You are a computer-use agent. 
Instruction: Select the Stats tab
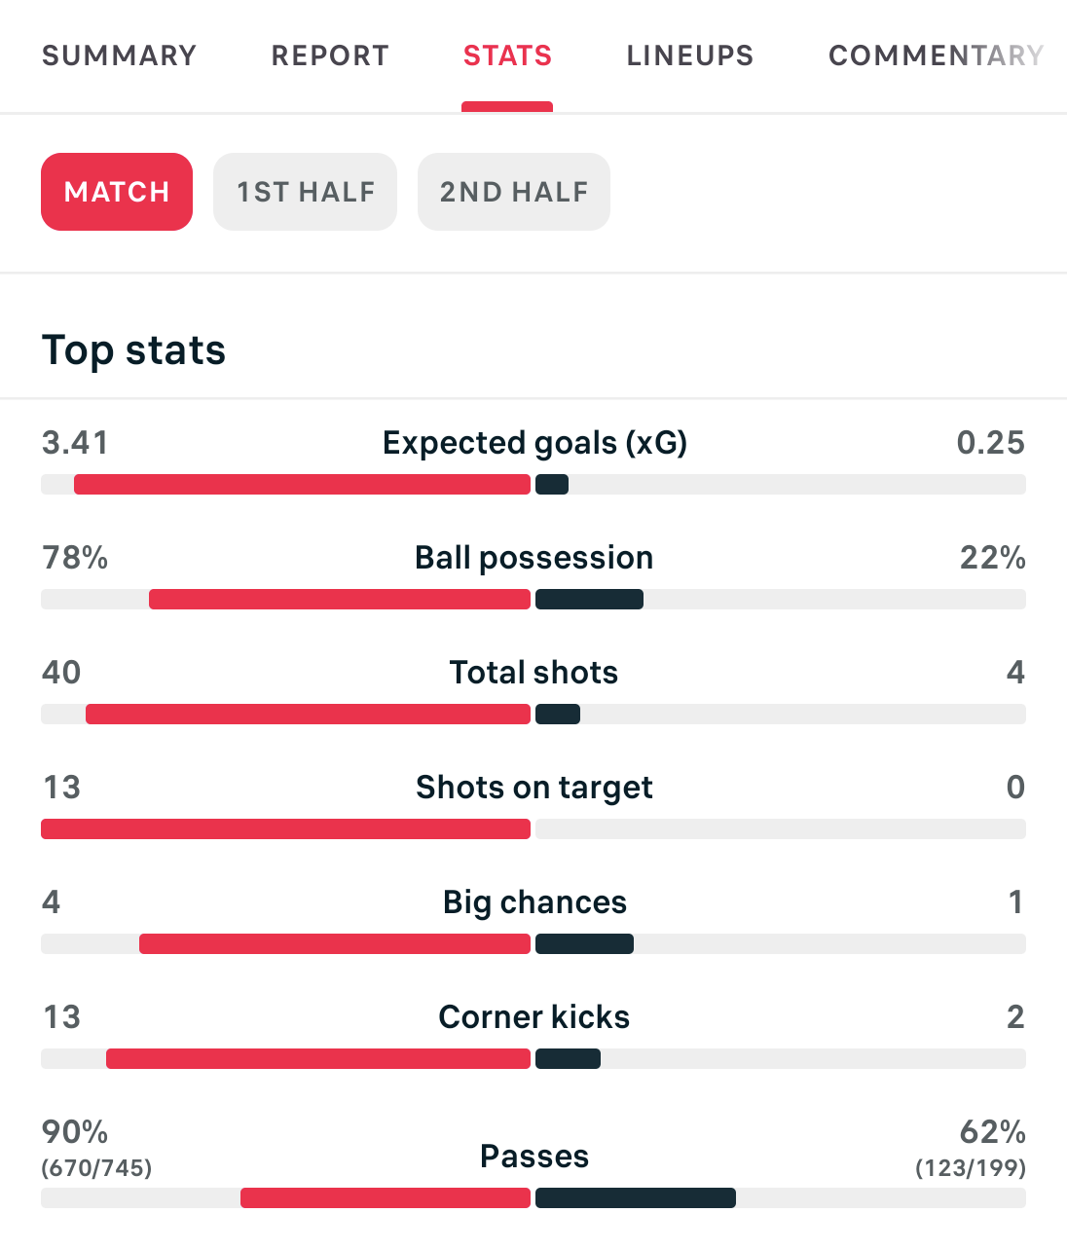click(x=507, y=55)
